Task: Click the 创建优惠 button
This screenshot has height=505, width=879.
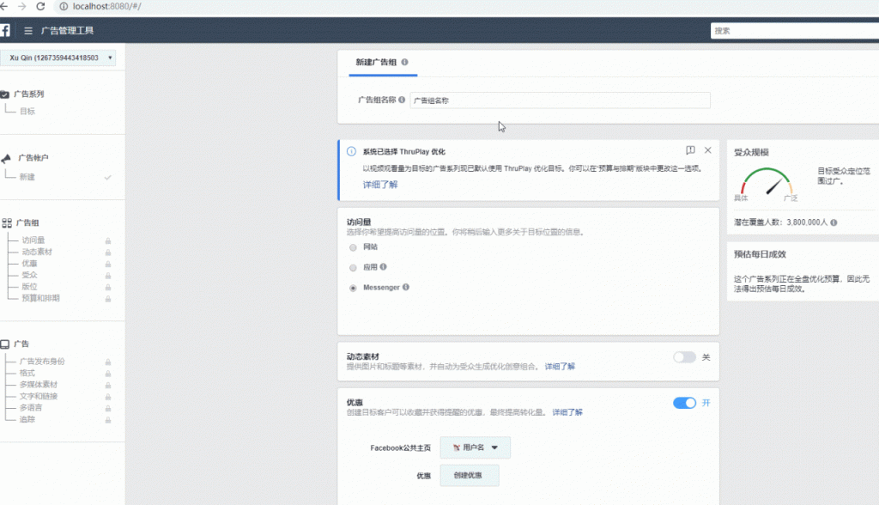Action: point(468,475)
